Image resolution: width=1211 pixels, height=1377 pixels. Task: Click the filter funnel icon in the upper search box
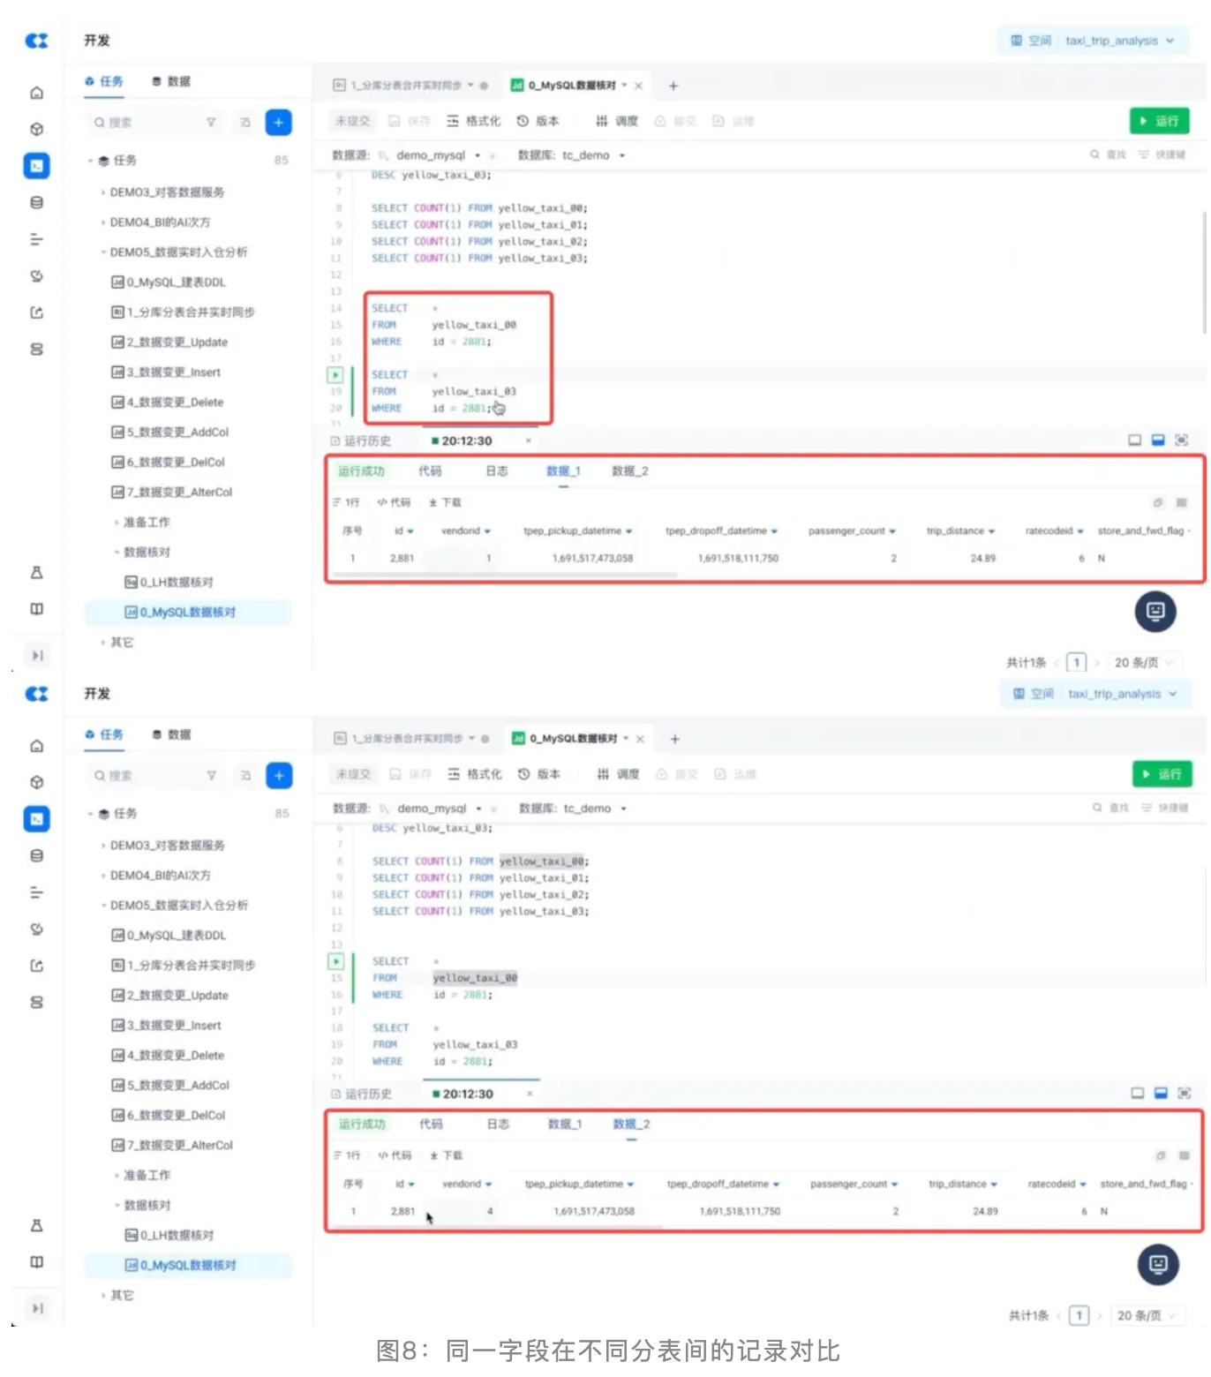coord(211,123)
